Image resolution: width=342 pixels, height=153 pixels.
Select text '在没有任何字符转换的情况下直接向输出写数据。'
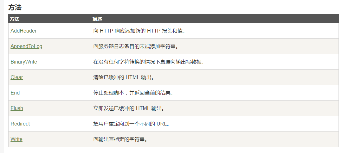pyautogui.click(x=149, y=62)
